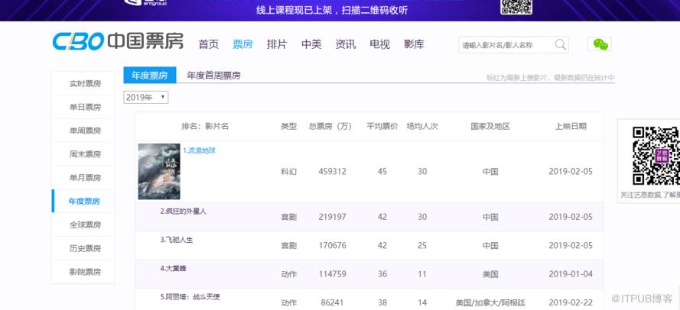Open the 4.大黄蜂 movie link
This screenshot has width=680, height=310.
(173, 269)
